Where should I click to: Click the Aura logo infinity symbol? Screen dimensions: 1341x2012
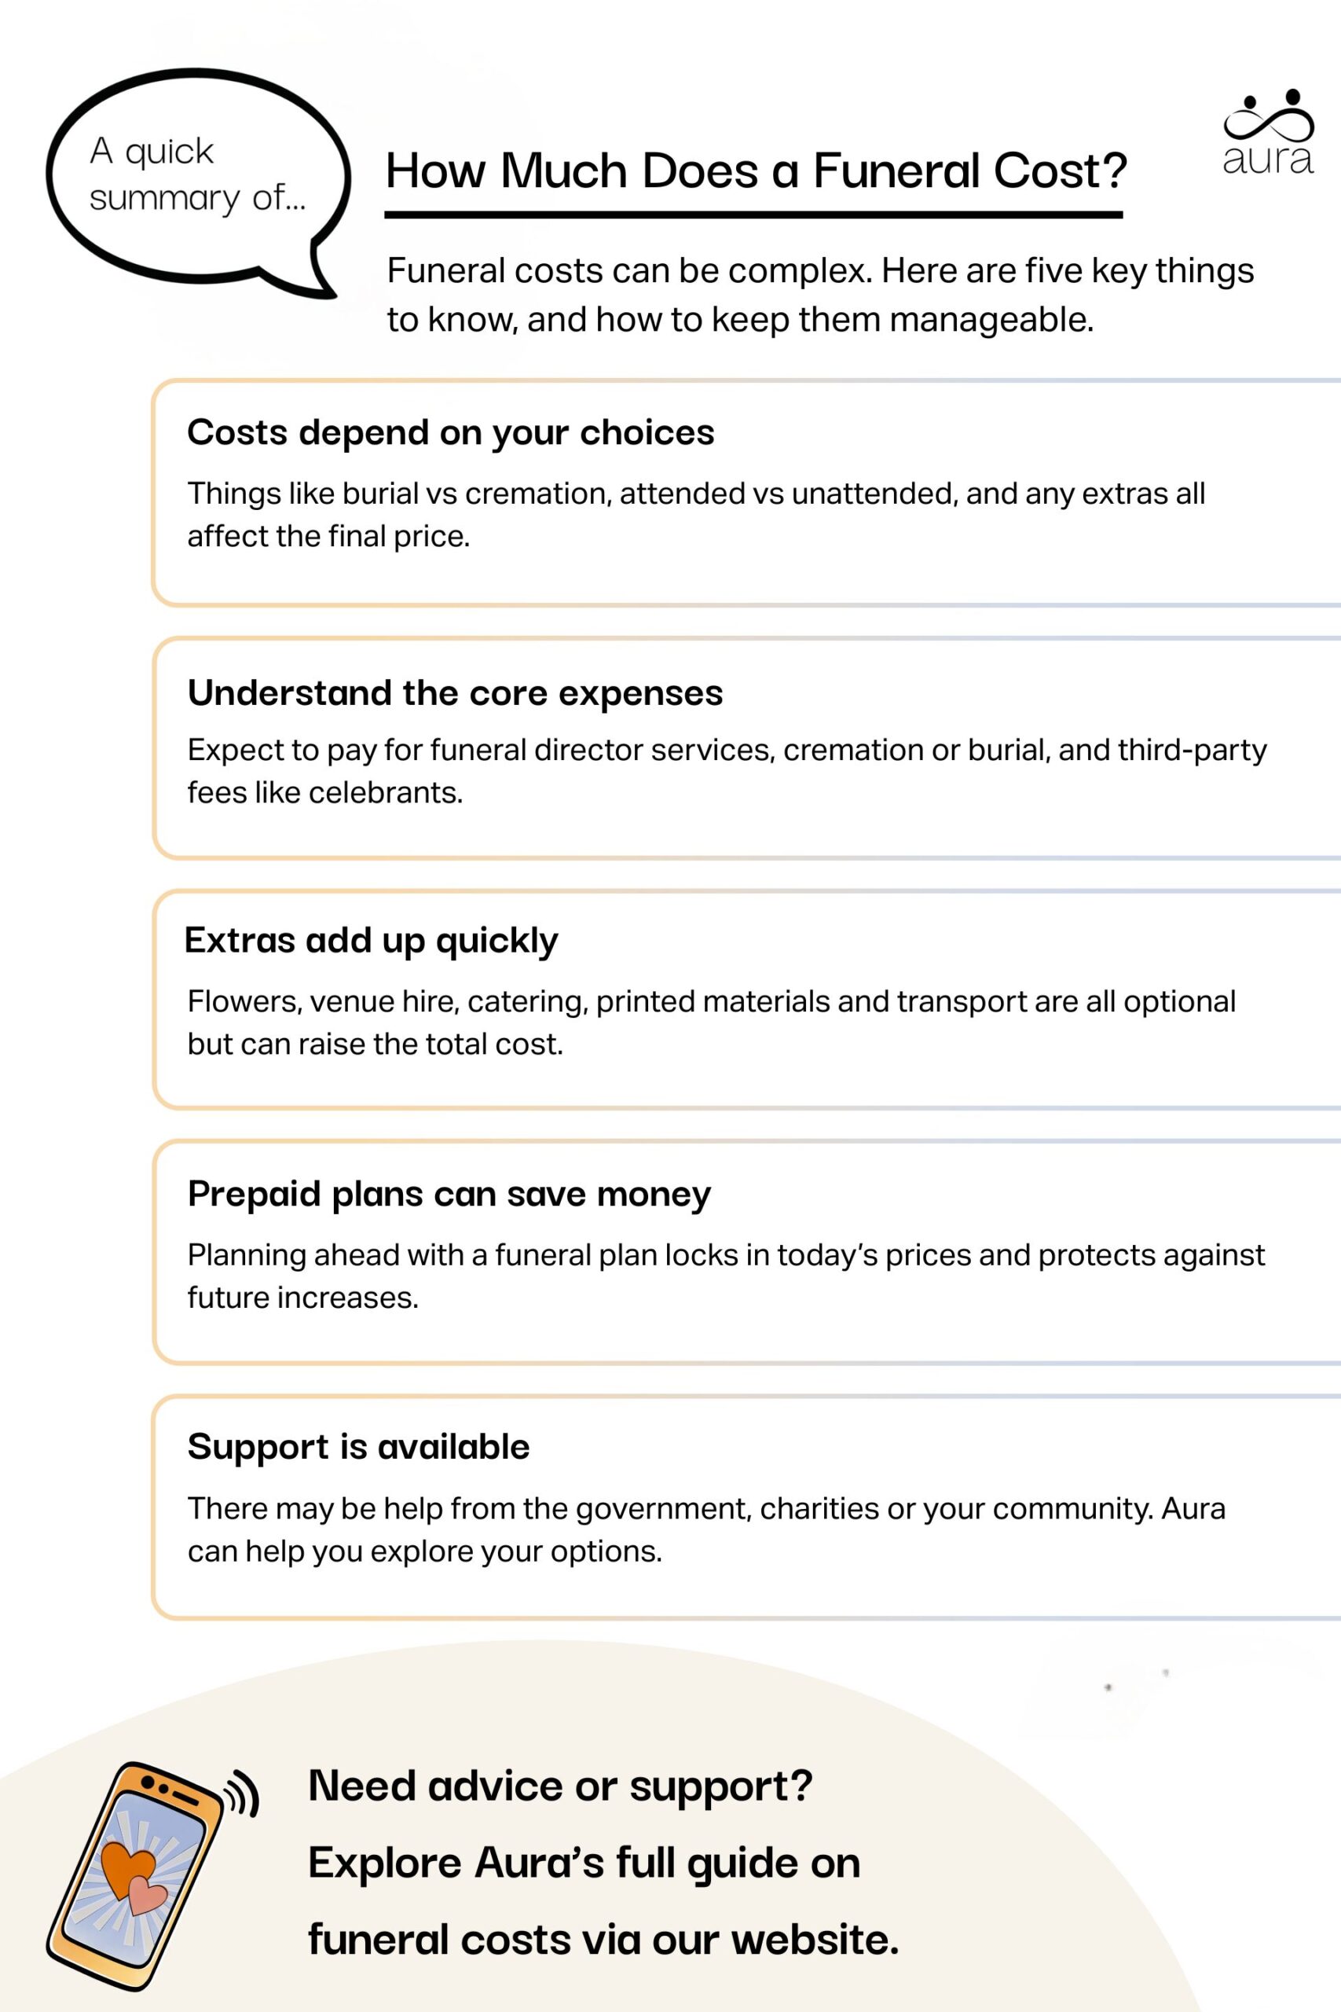coord(1270,118)
